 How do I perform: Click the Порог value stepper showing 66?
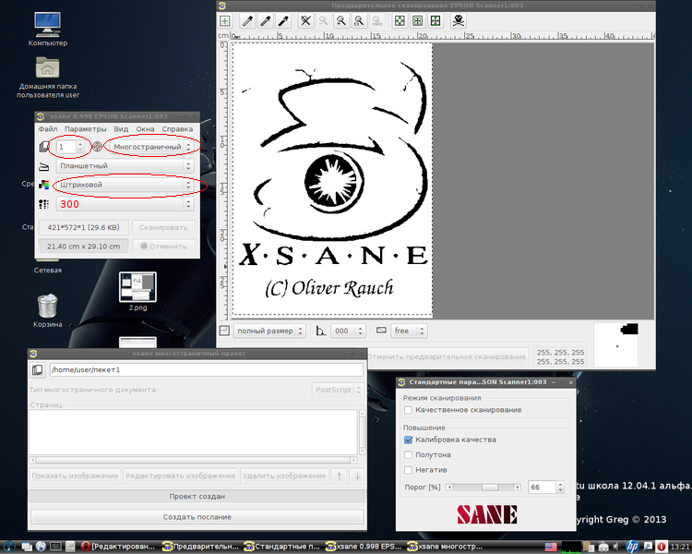coord(547,487)
